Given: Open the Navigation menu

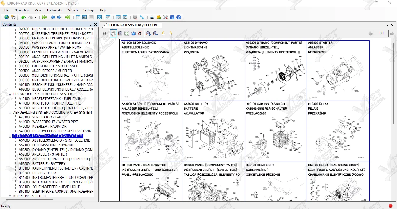Looking at the screenshot, I should click(22, 10).
